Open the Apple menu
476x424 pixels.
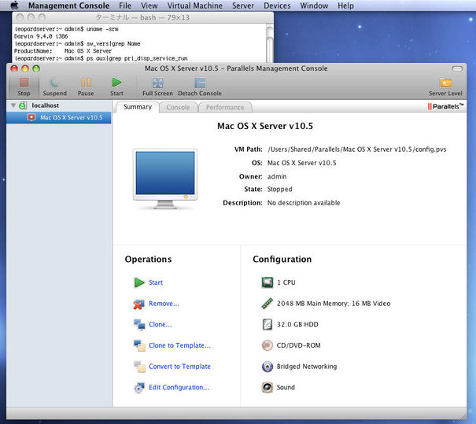tap(14, 6)
